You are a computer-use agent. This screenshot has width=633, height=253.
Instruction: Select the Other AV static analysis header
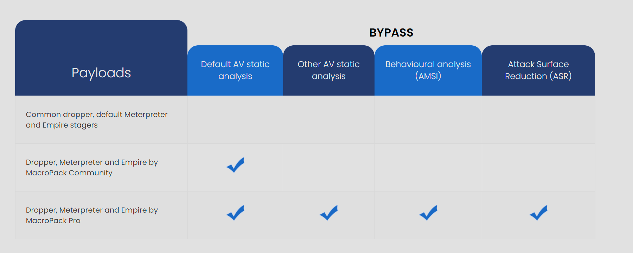point(328,70)
